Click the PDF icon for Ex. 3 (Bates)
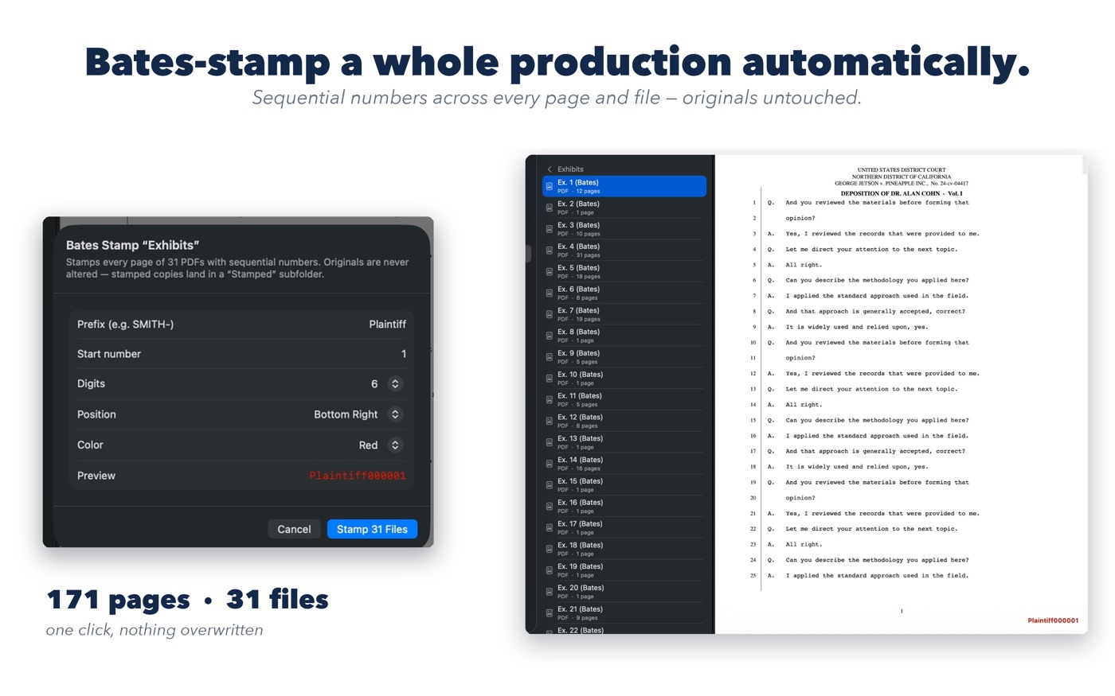Image resolution: width=1115 pixels, height=696 pixels. tap(550, 229)
